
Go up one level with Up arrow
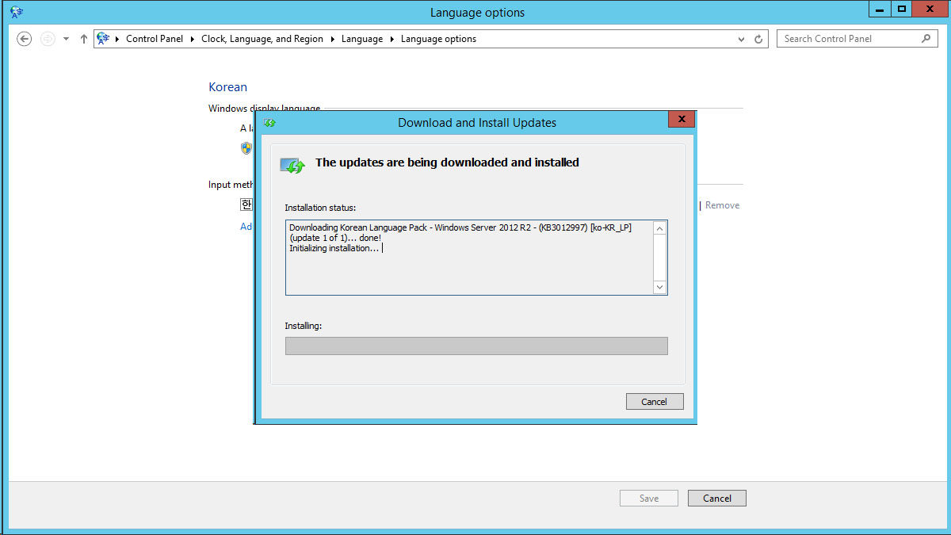[x=84, y=39]
